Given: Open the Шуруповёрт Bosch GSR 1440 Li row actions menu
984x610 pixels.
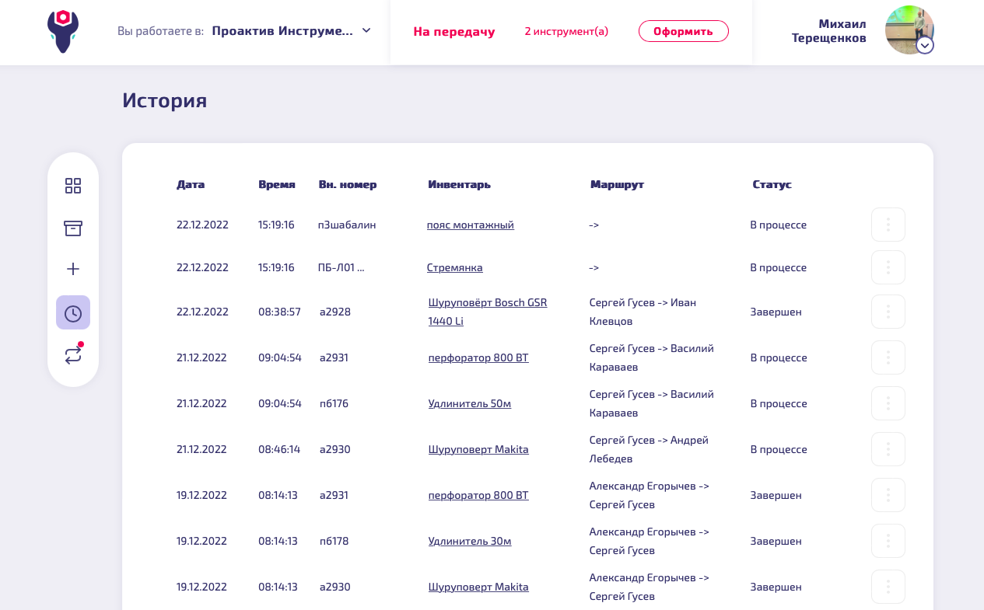Looking at the screenshot, I should tap(888, 312).
